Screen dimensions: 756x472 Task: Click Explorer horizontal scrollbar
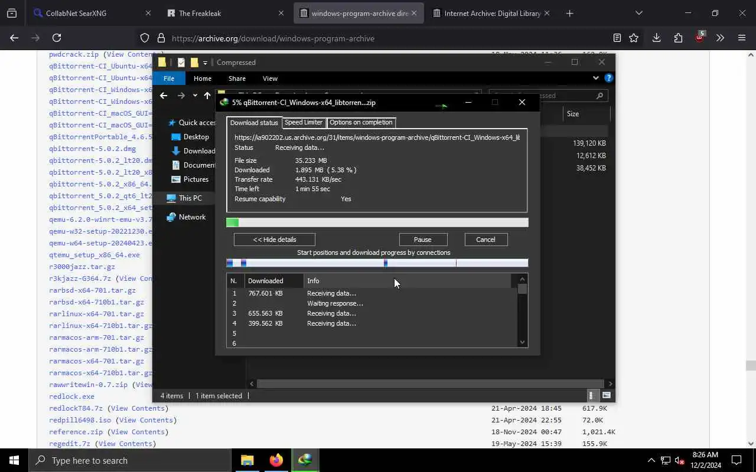(431, 383)
